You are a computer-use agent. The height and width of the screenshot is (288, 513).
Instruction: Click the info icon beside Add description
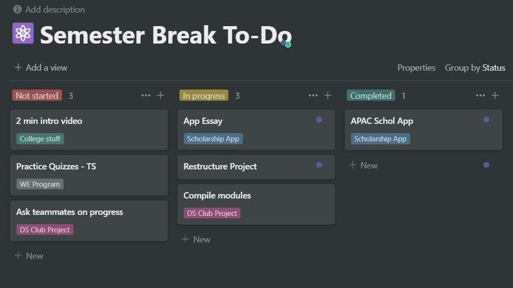coord(17,9)
